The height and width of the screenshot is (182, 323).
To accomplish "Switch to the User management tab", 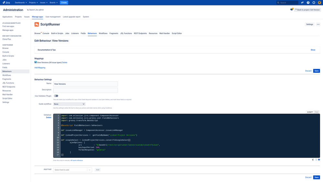I will (x=53, y=17).
